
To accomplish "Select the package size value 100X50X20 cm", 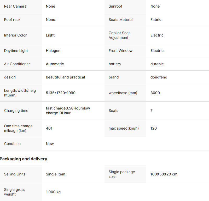I will (164, 174).
